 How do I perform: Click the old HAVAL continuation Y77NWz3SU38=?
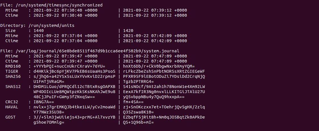(x=49, y=112)
